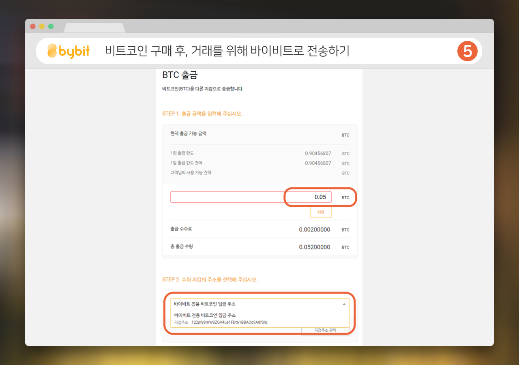Viewport: 519px width, 365px height.
Task: Click the empty browser tab
Action: (x=94, y=28)
